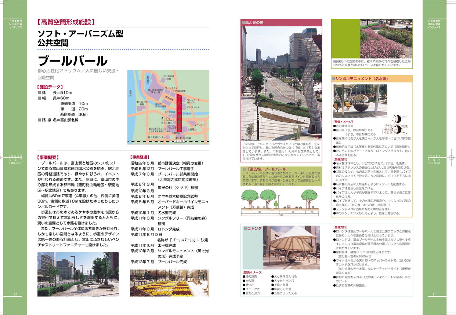Select the subtitle ソフト・アーバニズム型
The image size is (456, 315).
[x=80, y=34]
